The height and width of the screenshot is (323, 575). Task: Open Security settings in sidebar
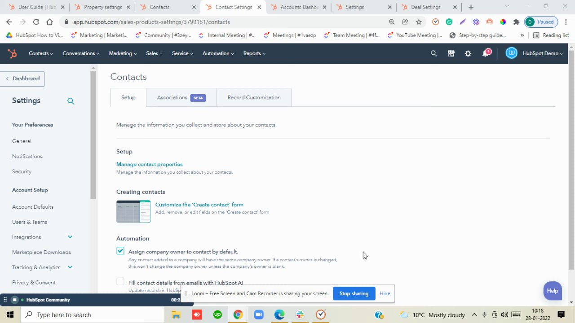coord(22,172)
